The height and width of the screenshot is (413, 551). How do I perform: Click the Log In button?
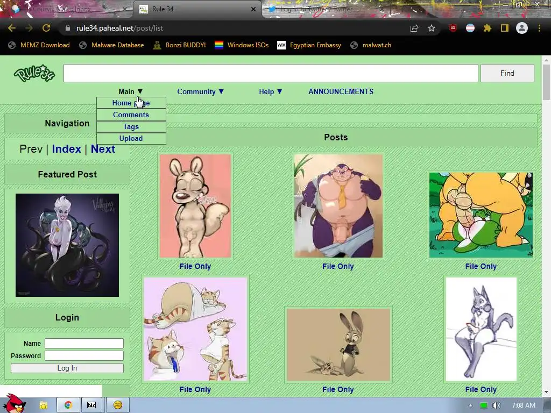pos(67,368)
